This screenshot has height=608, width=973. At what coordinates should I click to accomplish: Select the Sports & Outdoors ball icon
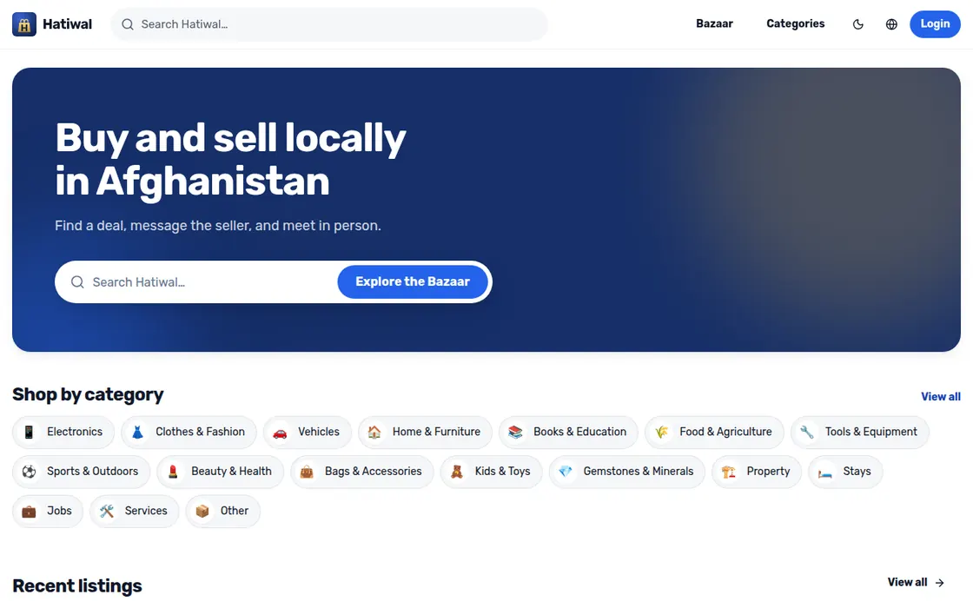coord(30,472)
